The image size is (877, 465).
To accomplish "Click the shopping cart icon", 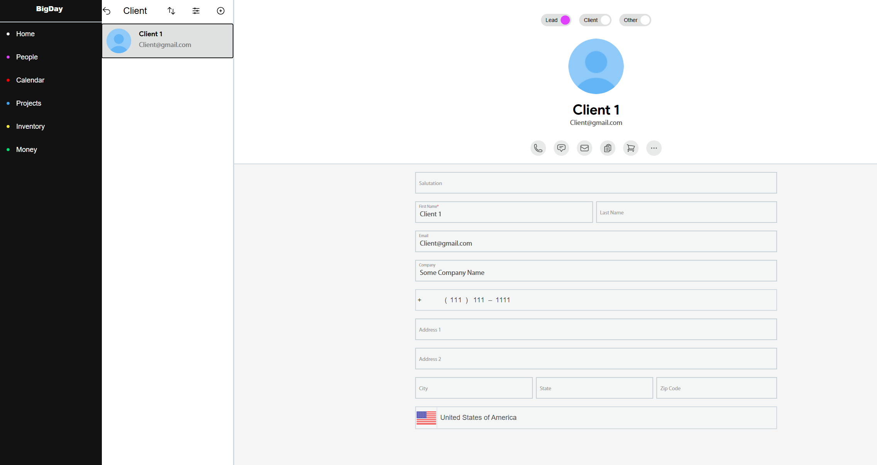I will click(631, 148).
